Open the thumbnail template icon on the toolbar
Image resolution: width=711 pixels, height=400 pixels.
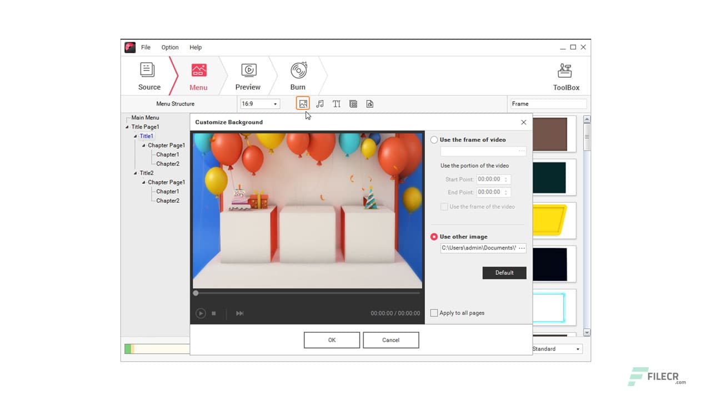click(x=353, y=103)
